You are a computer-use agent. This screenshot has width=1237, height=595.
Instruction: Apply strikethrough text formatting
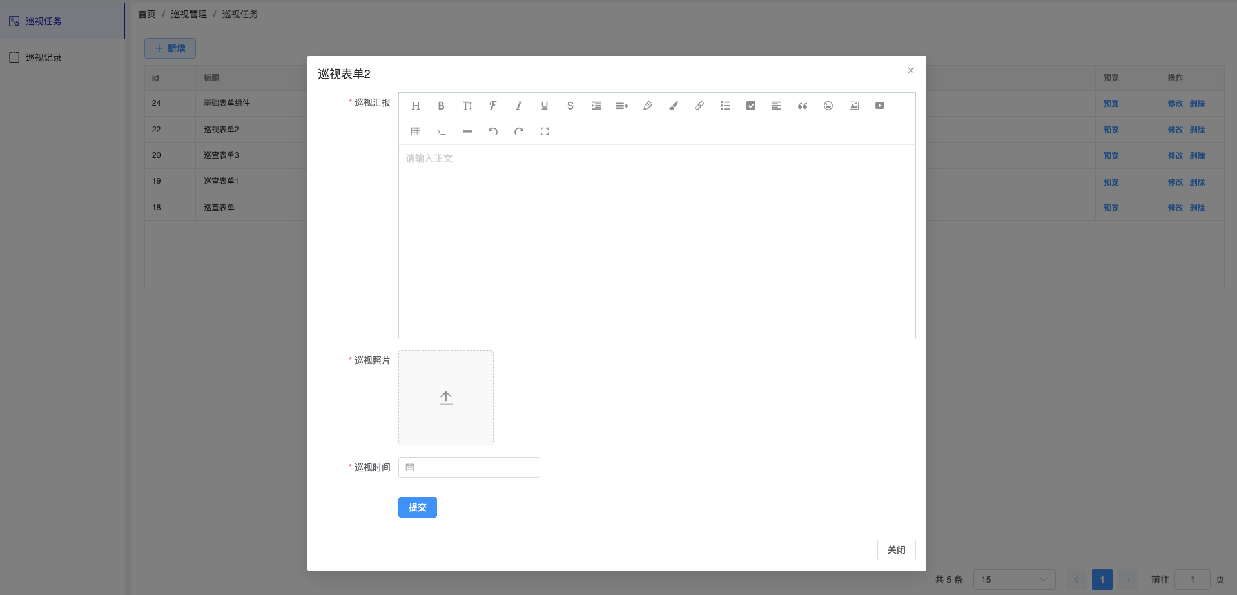(x=570, y=106)
